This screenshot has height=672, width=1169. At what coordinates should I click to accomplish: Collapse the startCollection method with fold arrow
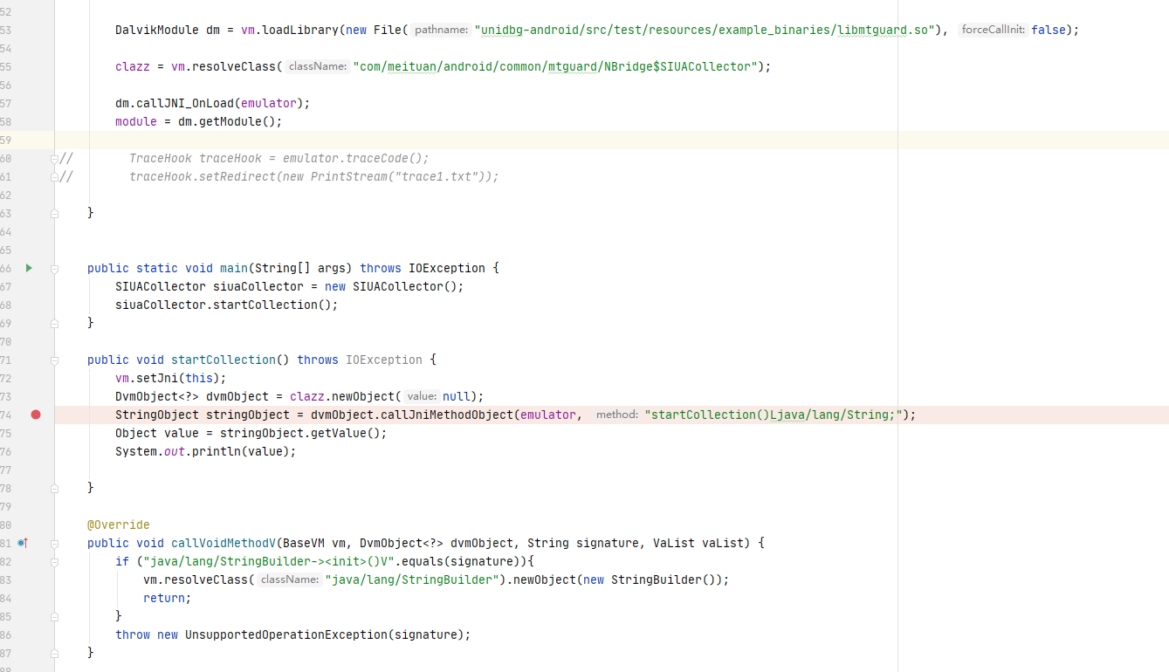point(53,360)
